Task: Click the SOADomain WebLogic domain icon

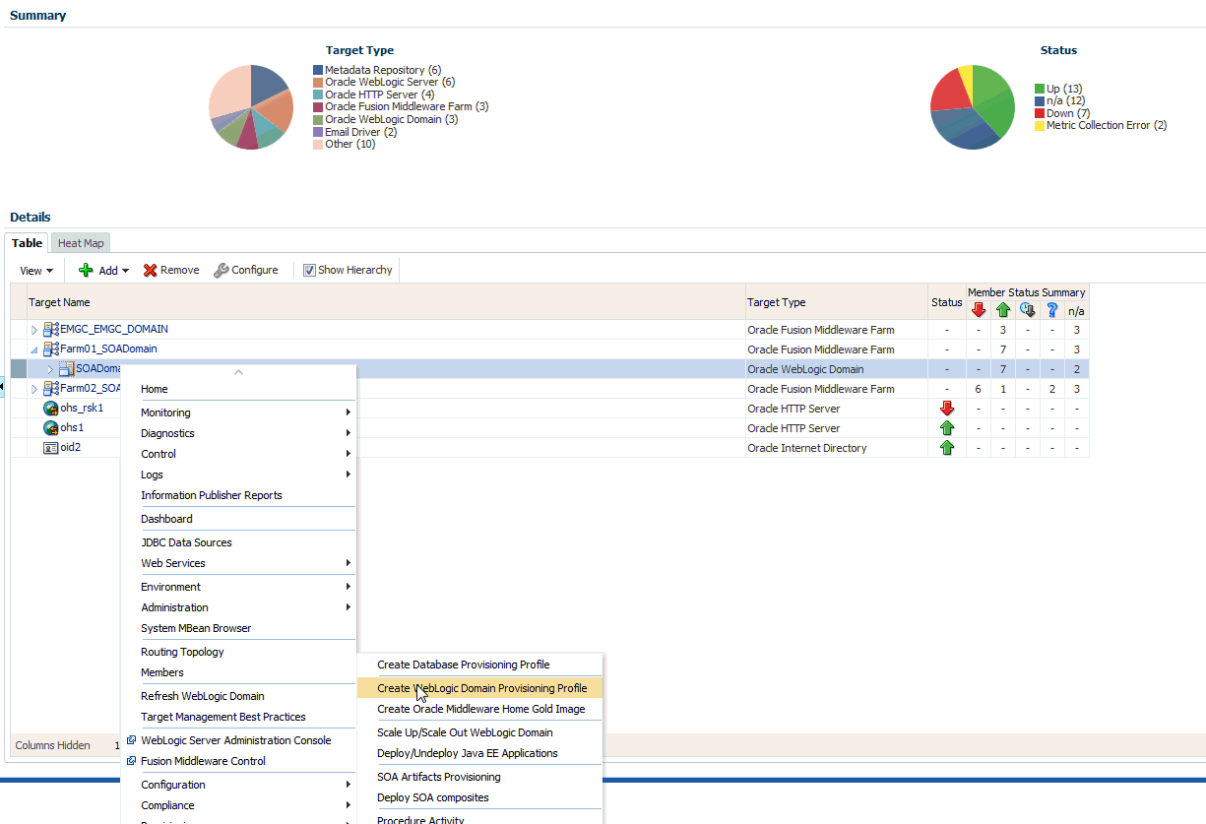Action: coord(67,369)
